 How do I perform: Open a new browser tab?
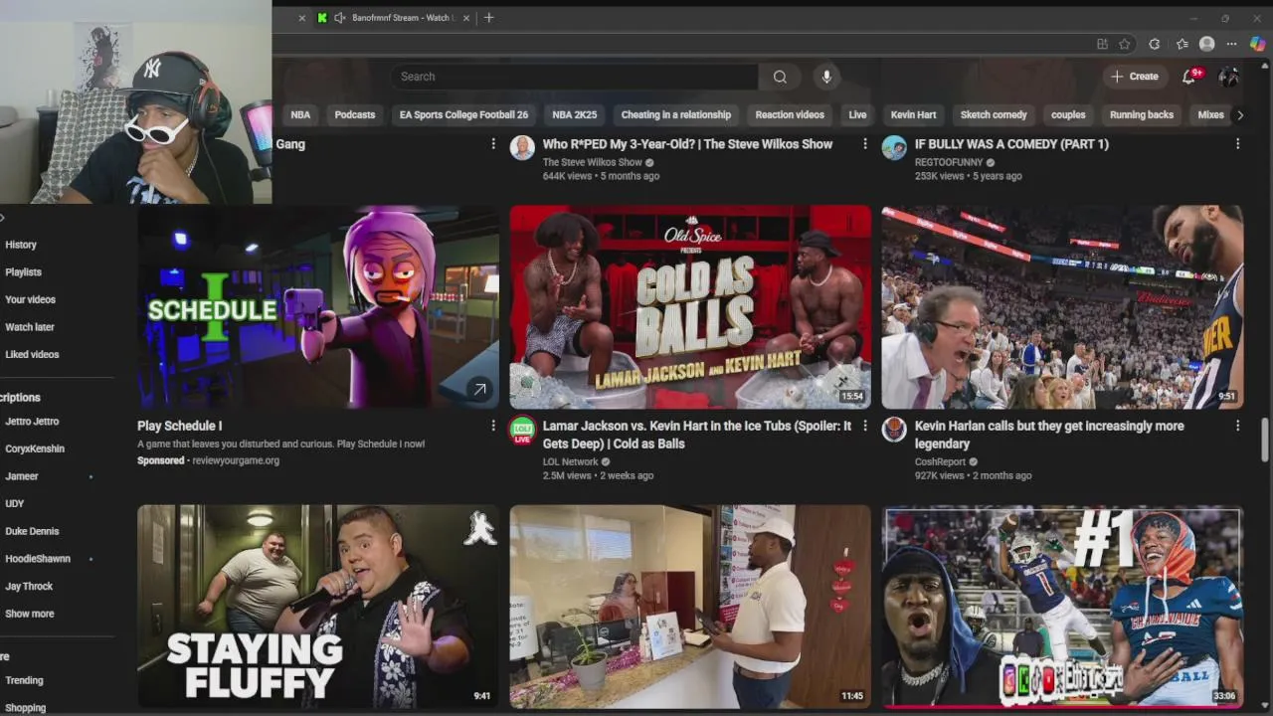pyautogui.click(x=488, y=18)
